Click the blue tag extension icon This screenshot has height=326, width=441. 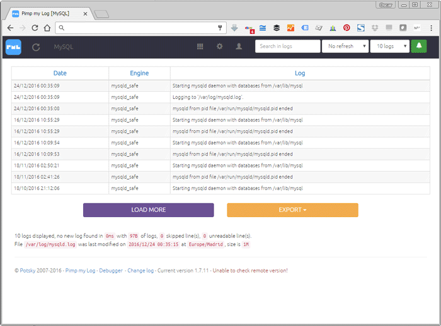[x=304, y=28]
